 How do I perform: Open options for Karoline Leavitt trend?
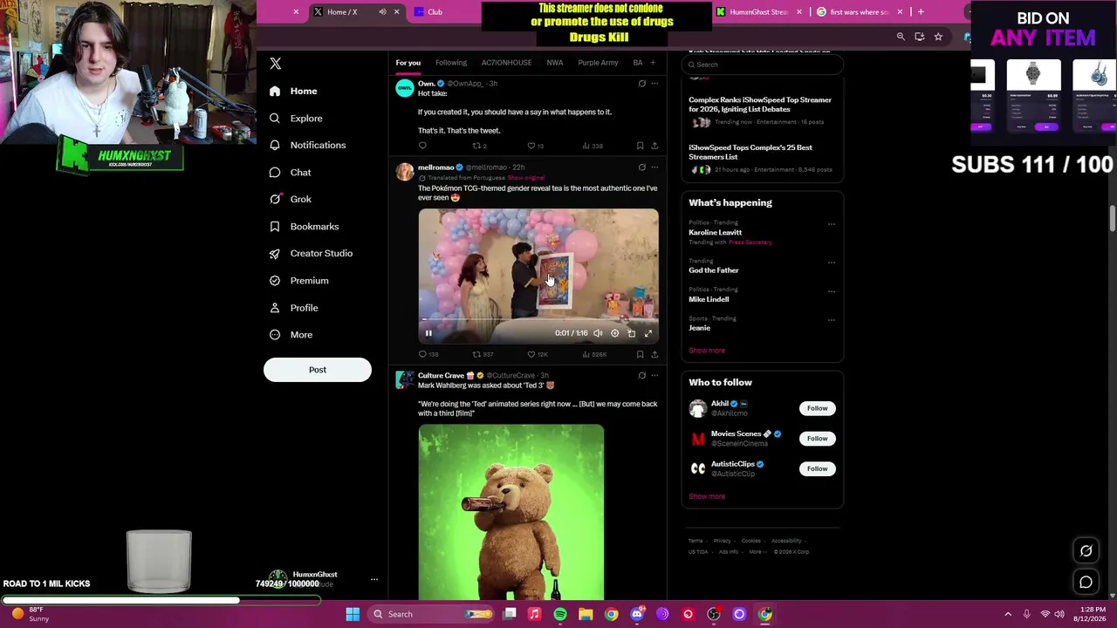coord(831,224)
